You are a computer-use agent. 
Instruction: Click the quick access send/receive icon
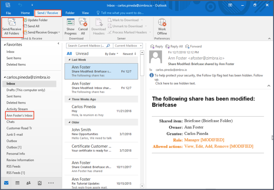click(8, 5)
